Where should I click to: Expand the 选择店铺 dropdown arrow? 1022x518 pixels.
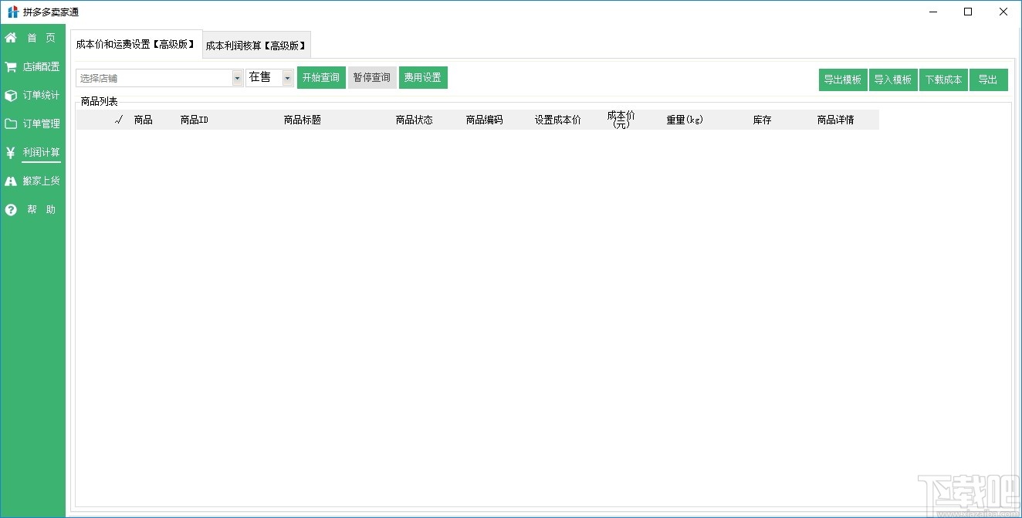click(237, 78)
